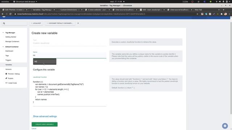This screenshot has width=232, height=130.
Task: Open the LOCALHOST site selector dropdown
Action: click(36, 23)
